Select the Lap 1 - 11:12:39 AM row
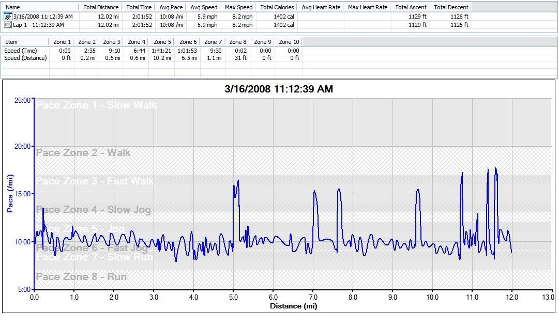The width and height of the screenshot is (559, 326). click(38, 25)
